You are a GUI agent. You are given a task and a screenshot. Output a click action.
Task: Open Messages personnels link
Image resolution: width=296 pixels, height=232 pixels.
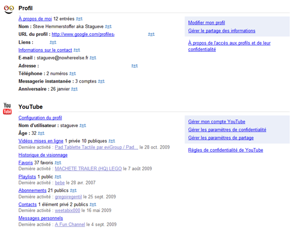pyautogui.click(x=41, y=218)
